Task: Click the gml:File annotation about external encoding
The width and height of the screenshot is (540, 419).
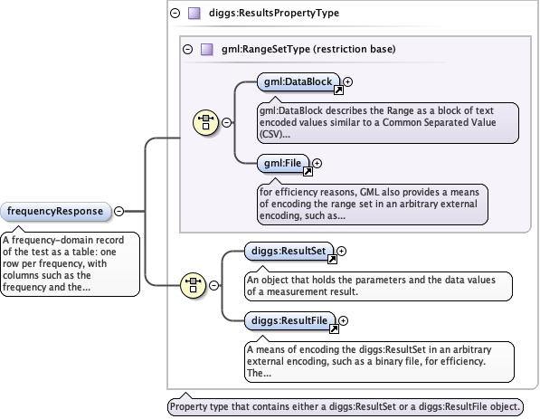Action: (373, 204)
